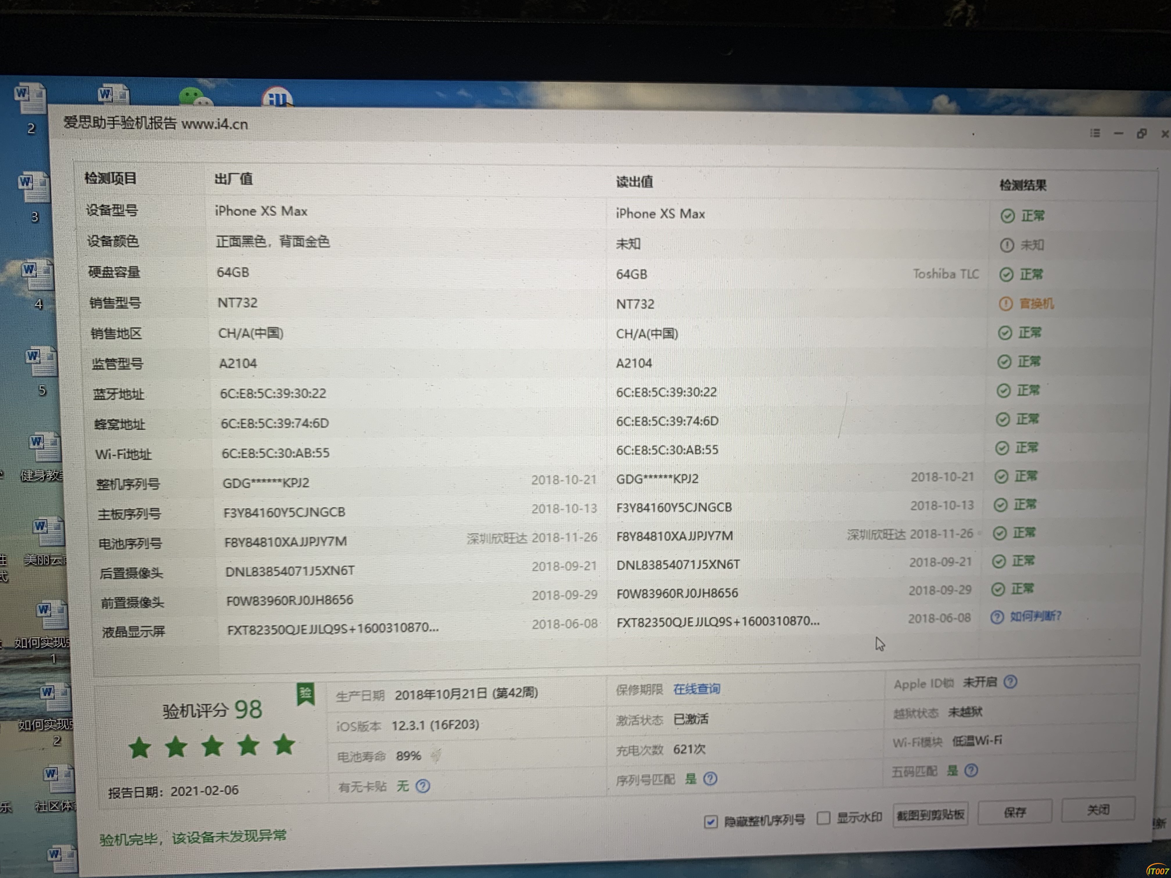Open desktop document 美丽云
The width and height of the screenshot is (1171, 878).
click(x=48, y=532)
